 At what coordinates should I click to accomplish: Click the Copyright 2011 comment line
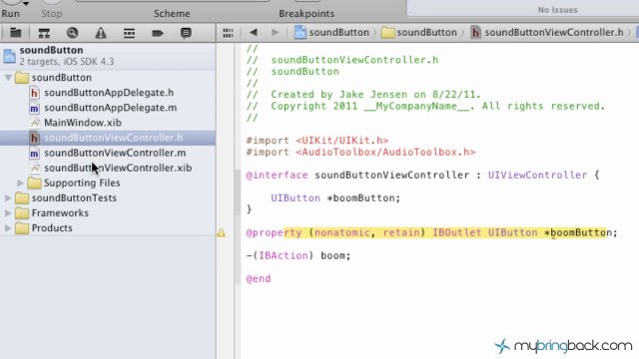point(425,107)
